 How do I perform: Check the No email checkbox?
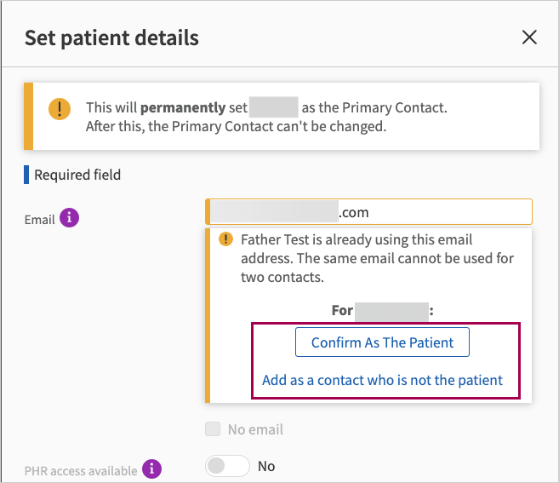213,429
